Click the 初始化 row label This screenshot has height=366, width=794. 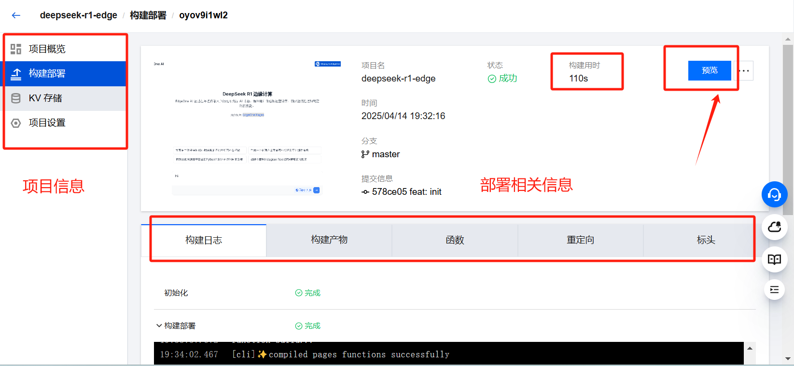(176, 293)
